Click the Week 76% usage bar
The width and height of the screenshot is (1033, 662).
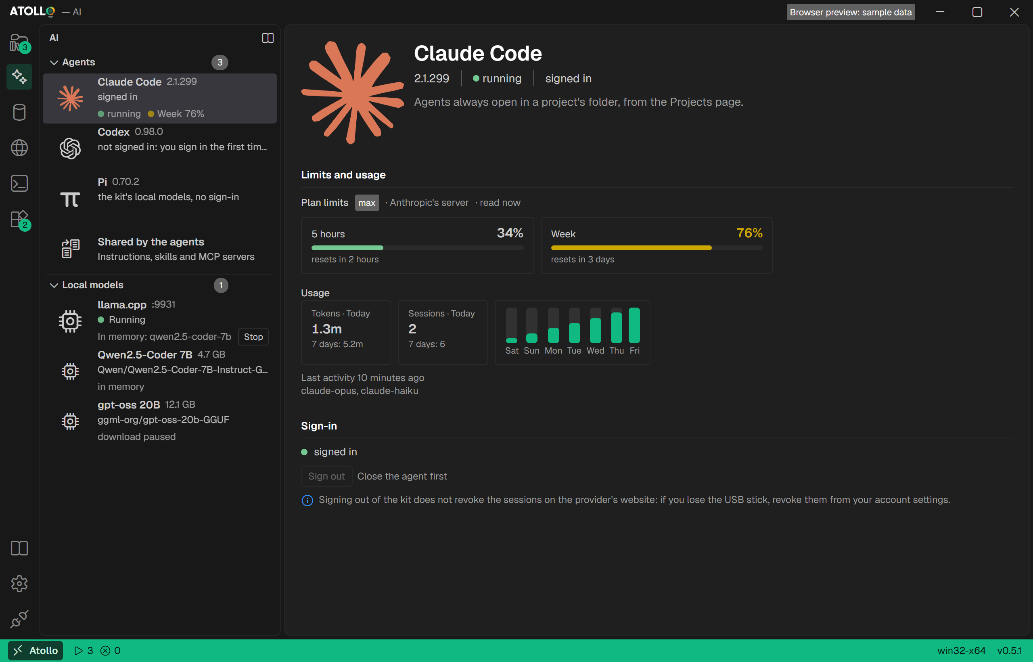coord(657,248)
